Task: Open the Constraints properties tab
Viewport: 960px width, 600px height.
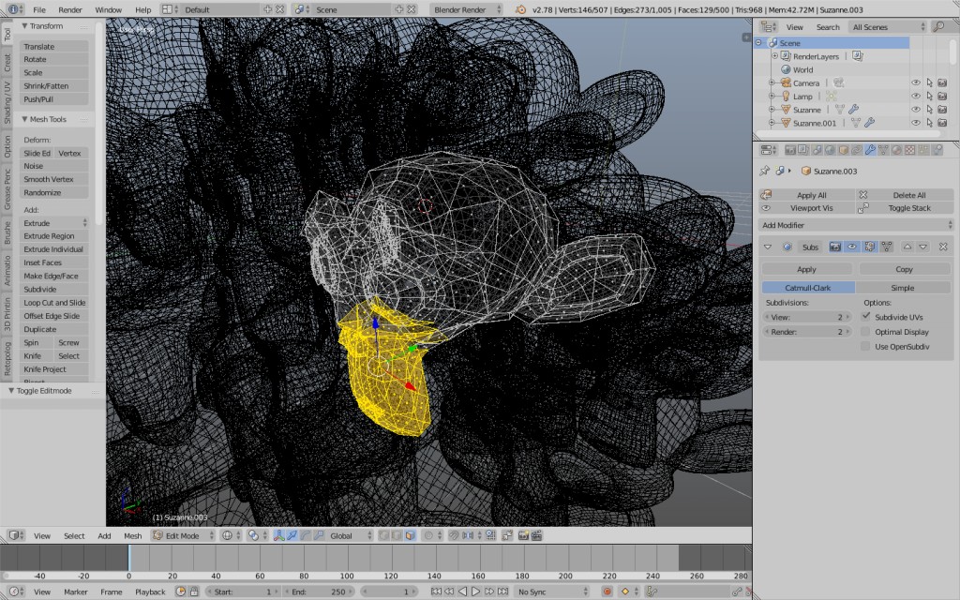Action: [x=855, y=149]
